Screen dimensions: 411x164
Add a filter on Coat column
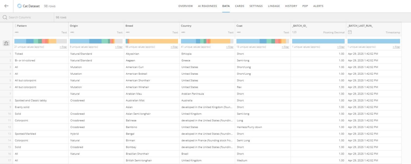(285, 47)
